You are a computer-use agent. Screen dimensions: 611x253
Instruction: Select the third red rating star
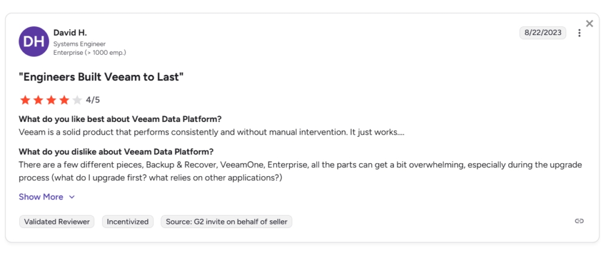point(51,100)
